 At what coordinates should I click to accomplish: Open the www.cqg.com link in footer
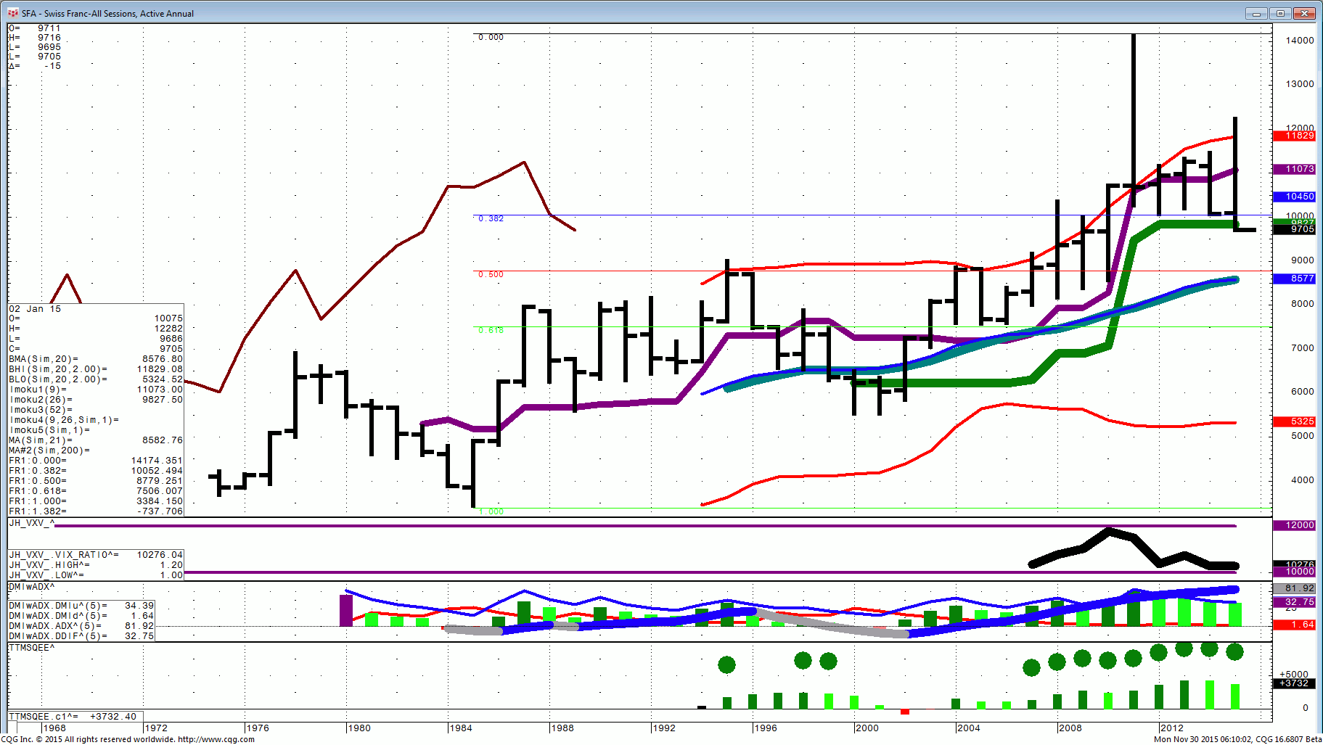[x=216, y=739]
